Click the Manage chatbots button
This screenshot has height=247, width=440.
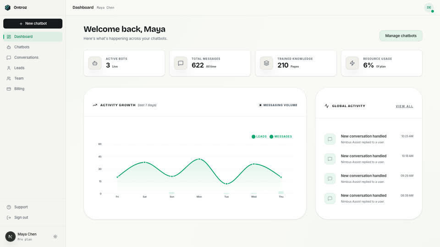[x=401, y=36]
